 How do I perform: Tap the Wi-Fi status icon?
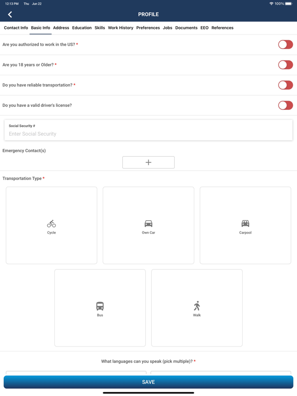(271, 4)
